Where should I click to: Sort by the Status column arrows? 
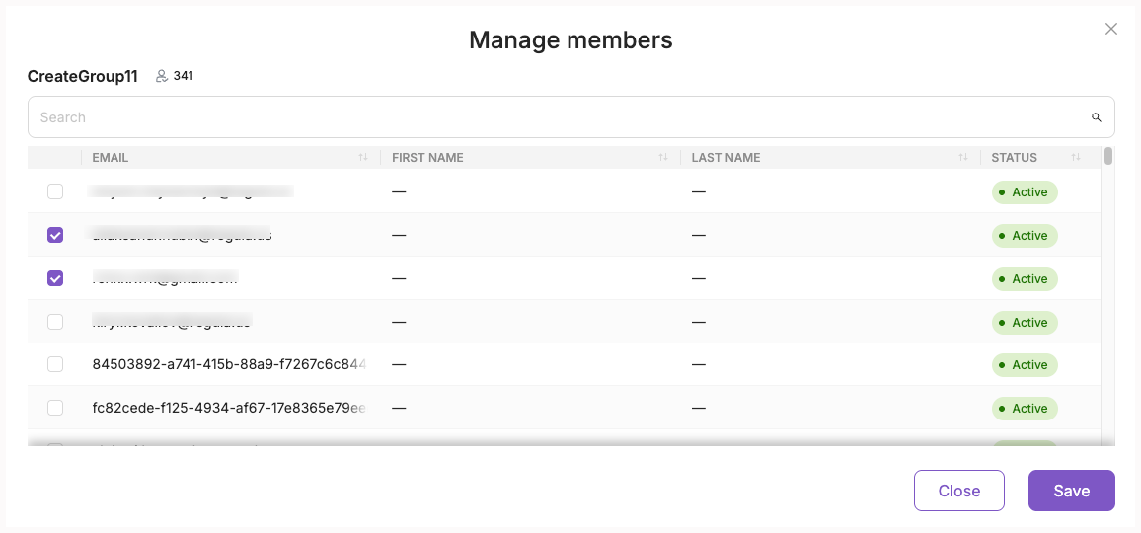1076,157
